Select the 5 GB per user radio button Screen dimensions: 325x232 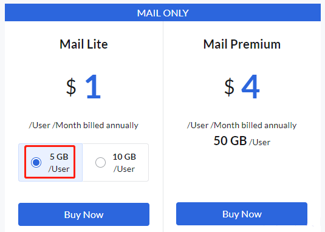pyautogui.click(x=36, y=162)
